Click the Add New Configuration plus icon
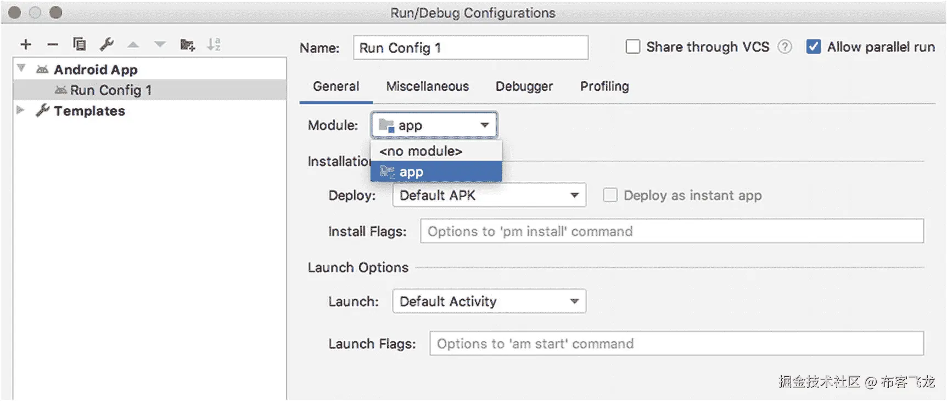The image size is (947, 401). (x=26, y=44)
